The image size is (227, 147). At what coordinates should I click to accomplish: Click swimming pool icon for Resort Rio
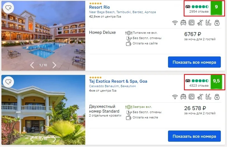pyautogui.click(x=208, y=23)
